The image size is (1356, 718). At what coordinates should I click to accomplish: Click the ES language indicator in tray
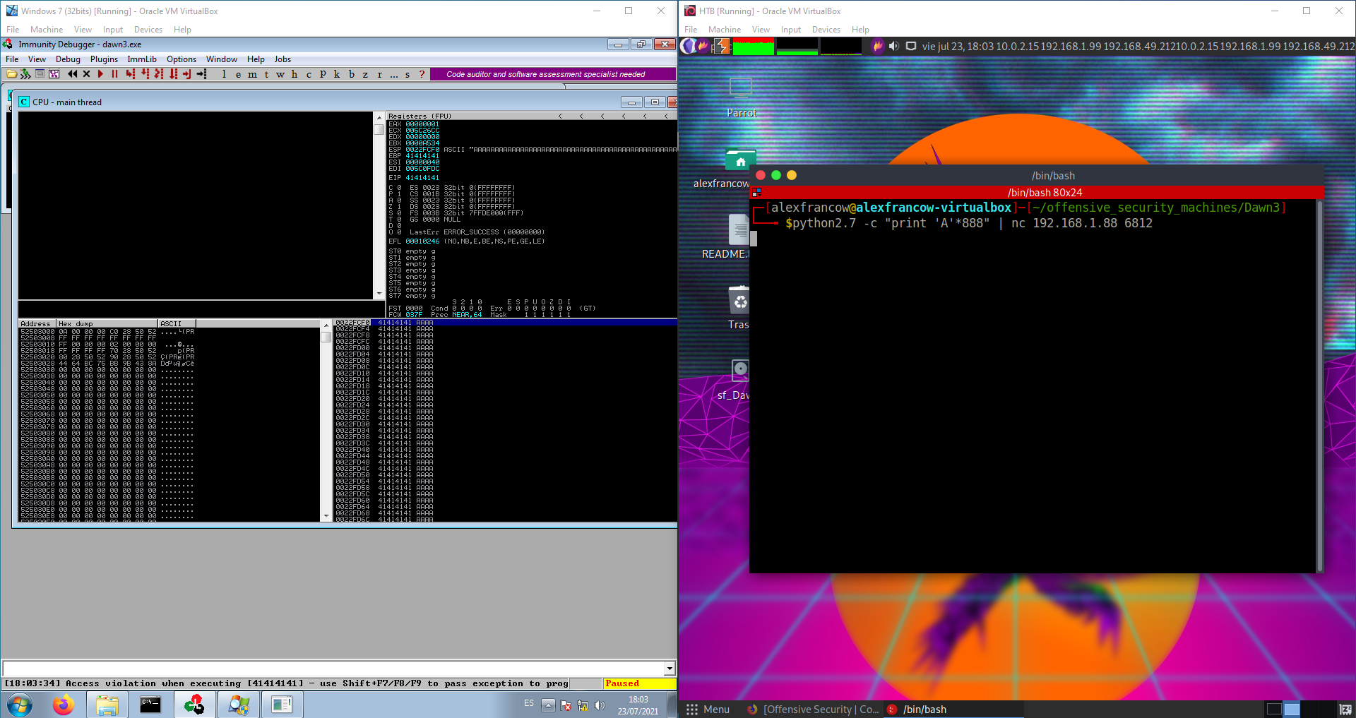[529, 703]
